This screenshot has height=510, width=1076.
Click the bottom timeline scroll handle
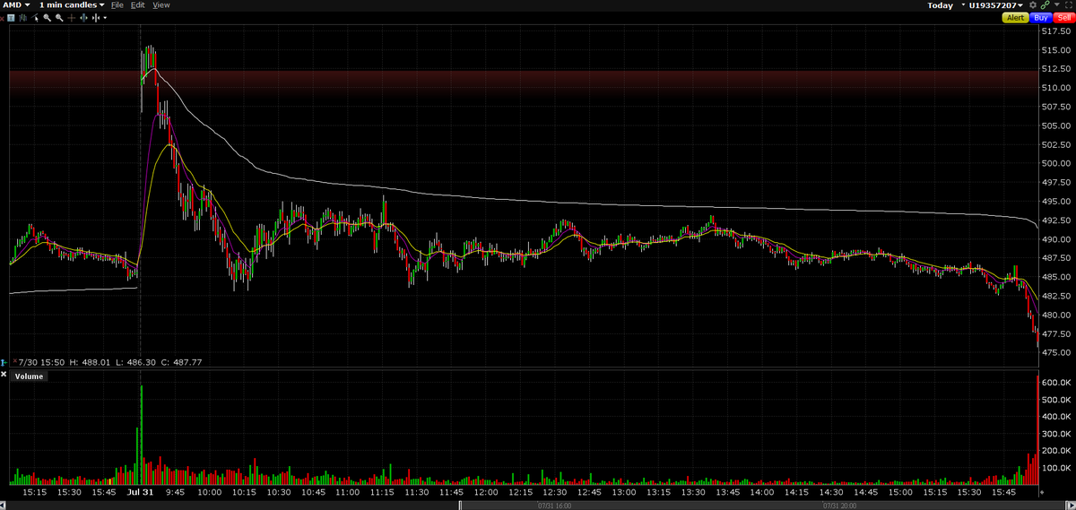tap(460, 506)
